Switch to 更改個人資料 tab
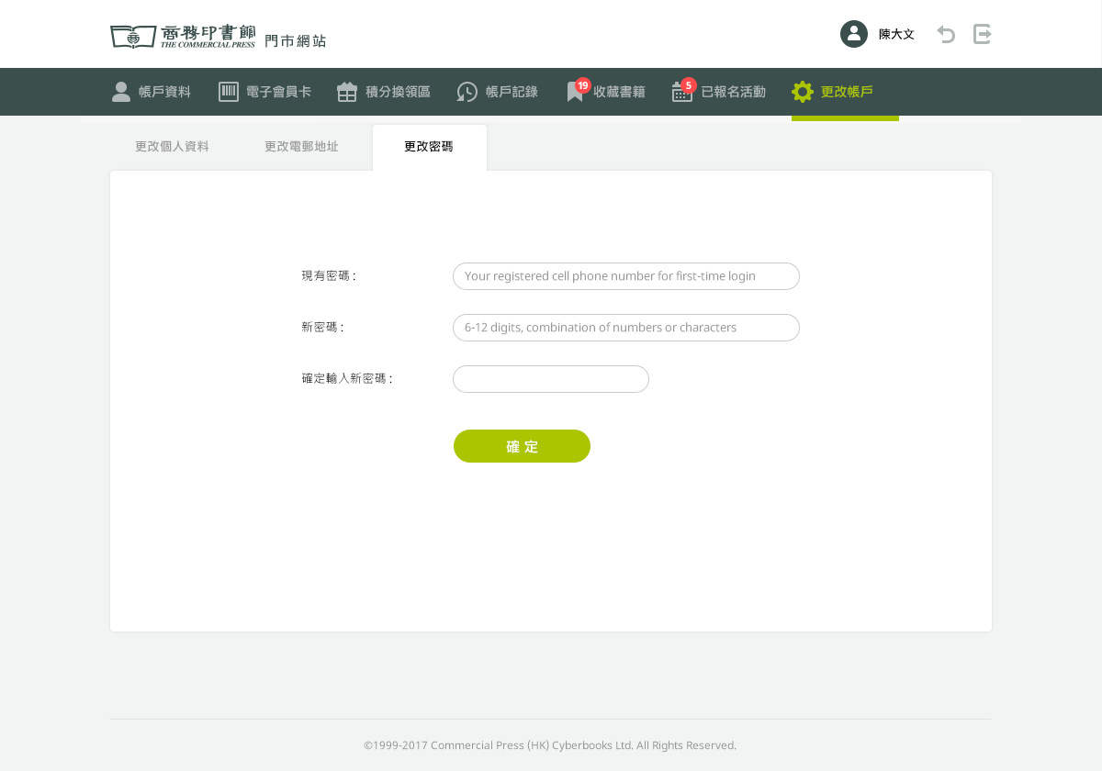1102x771 pixels. pos(172,147)
